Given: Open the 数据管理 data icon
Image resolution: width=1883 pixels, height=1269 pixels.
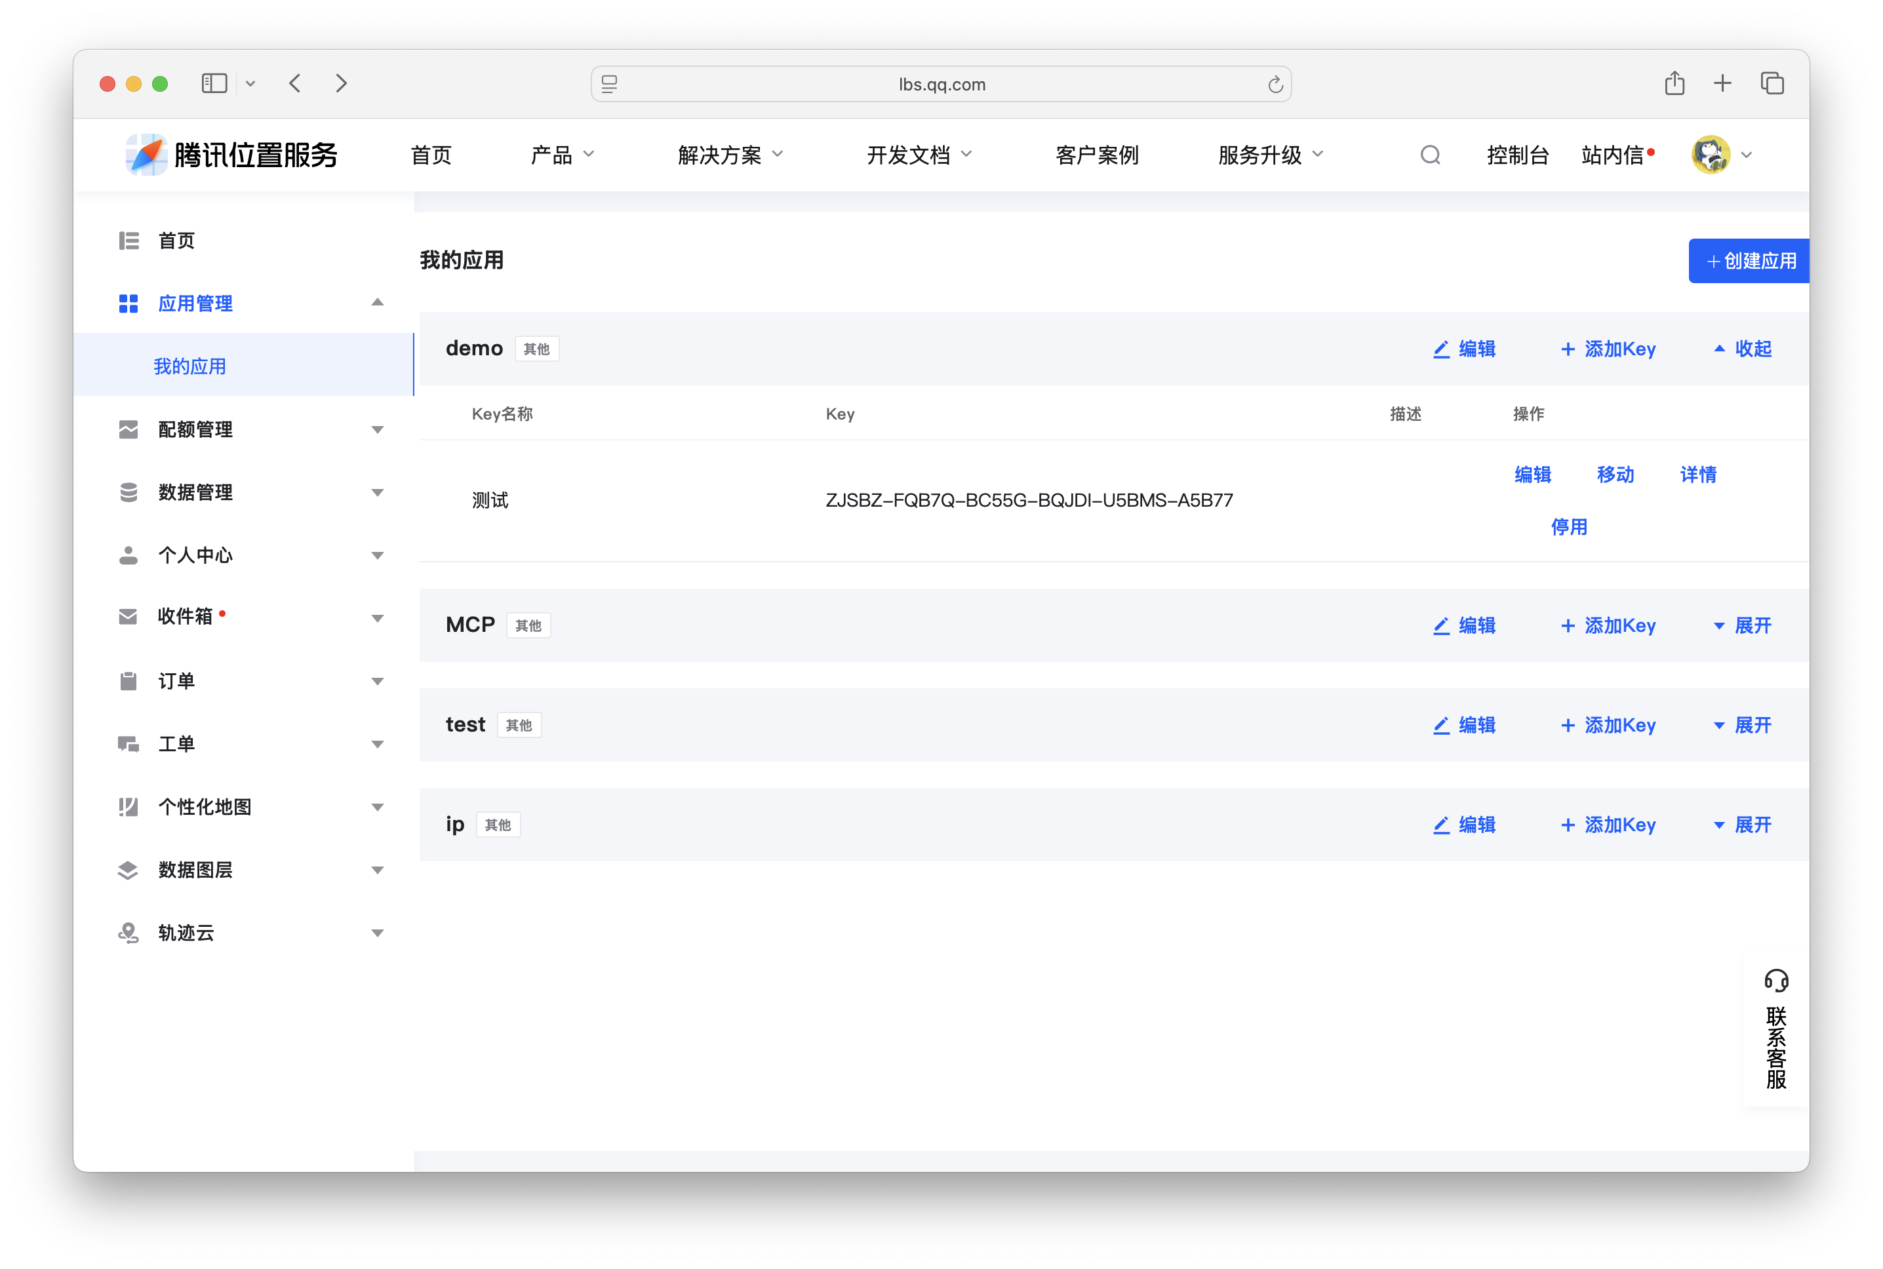Looking at the screenshot, I should point(128,492).
